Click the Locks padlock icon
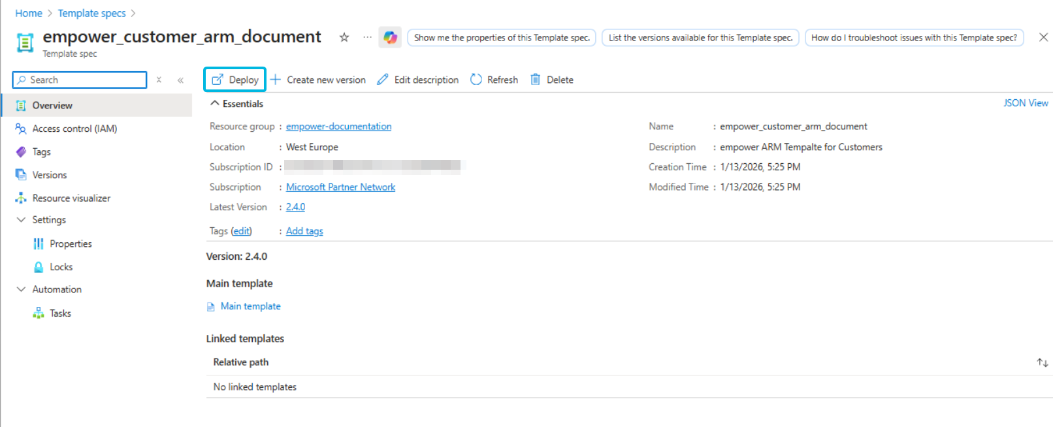The height and width of the screenshot is (427, 1053). 39,267
